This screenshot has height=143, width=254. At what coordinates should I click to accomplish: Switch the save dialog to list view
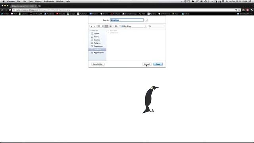103,26
